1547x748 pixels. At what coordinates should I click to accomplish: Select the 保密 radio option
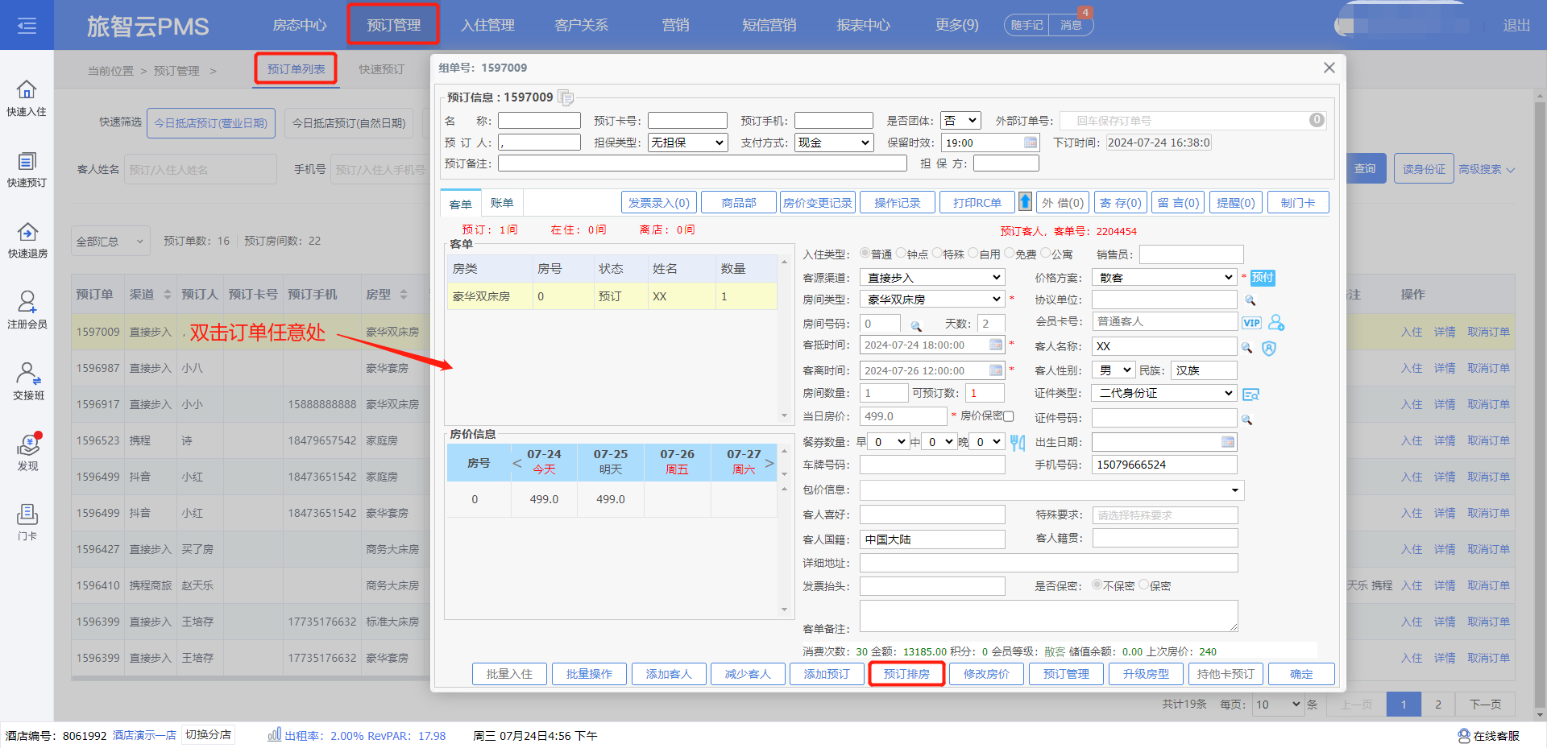click(1144, 585)
